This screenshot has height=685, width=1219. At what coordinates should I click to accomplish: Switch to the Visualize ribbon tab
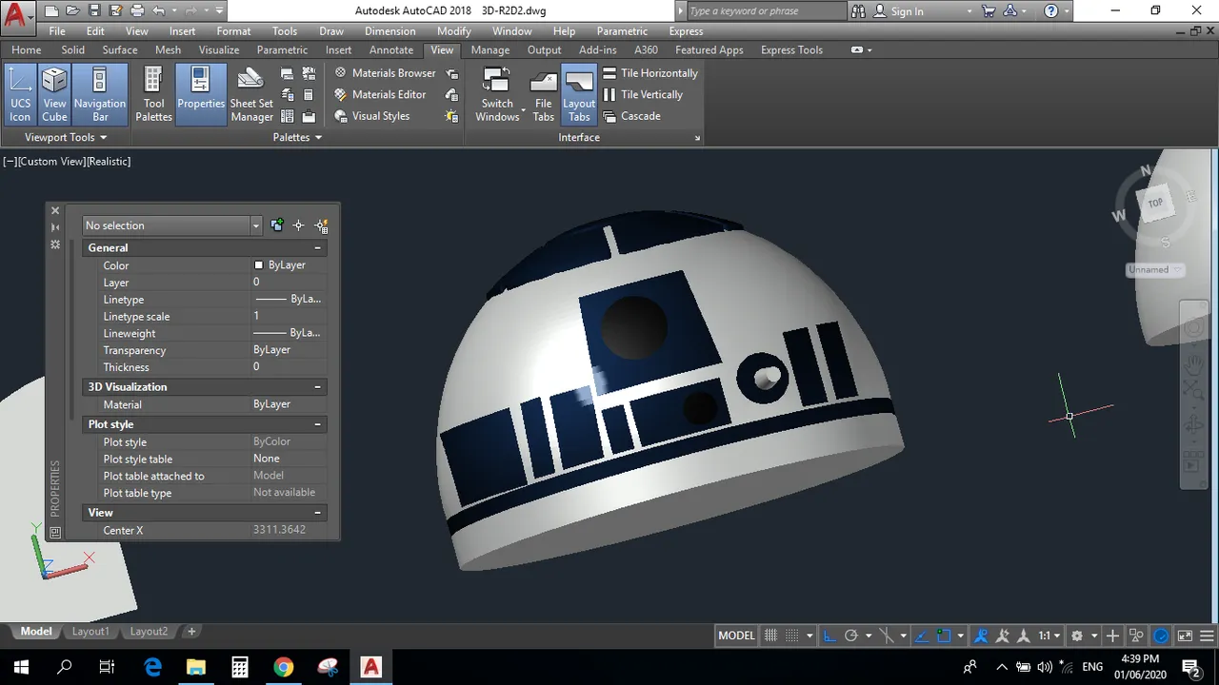[219, 50]
